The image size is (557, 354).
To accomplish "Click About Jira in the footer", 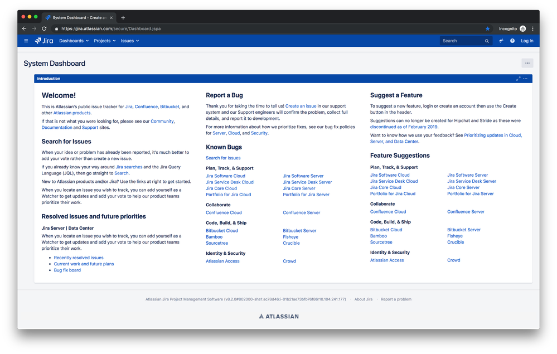I will [364, 299].
